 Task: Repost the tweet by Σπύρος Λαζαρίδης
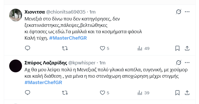[x=65, y=93]
